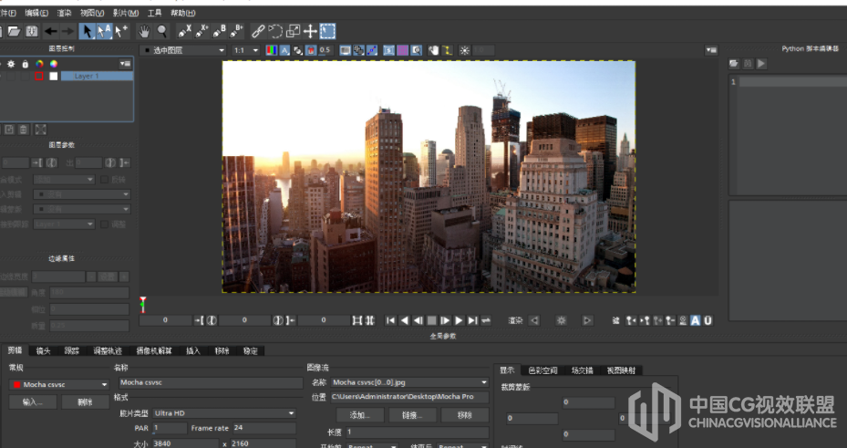Click the Open project folder icon
847x448 pixels.
(x=14, y=31)
